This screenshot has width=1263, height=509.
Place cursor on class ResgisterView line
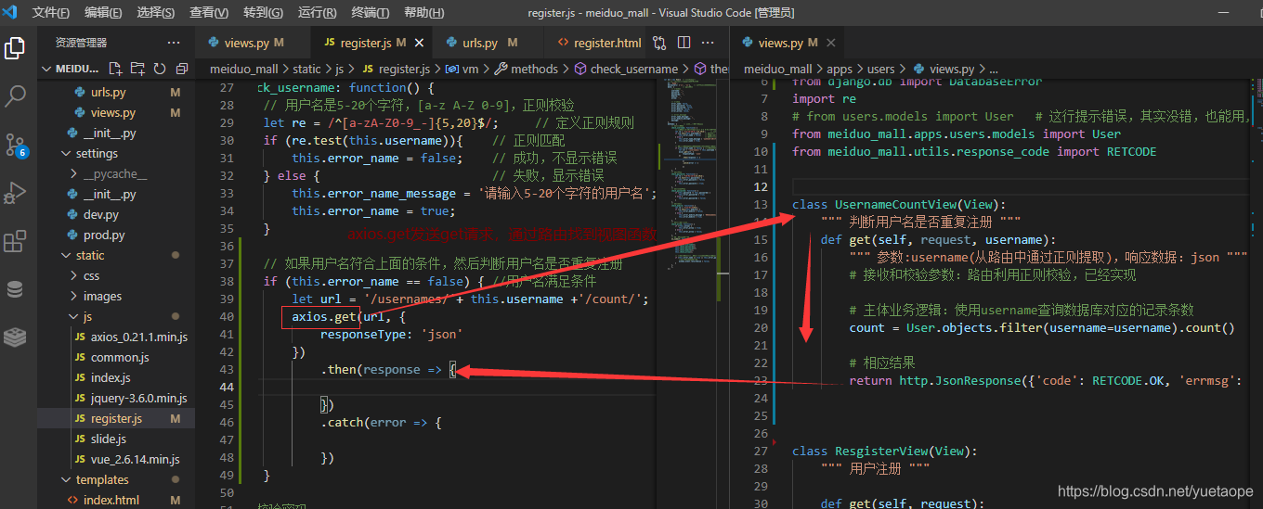[x=883, y=451]
